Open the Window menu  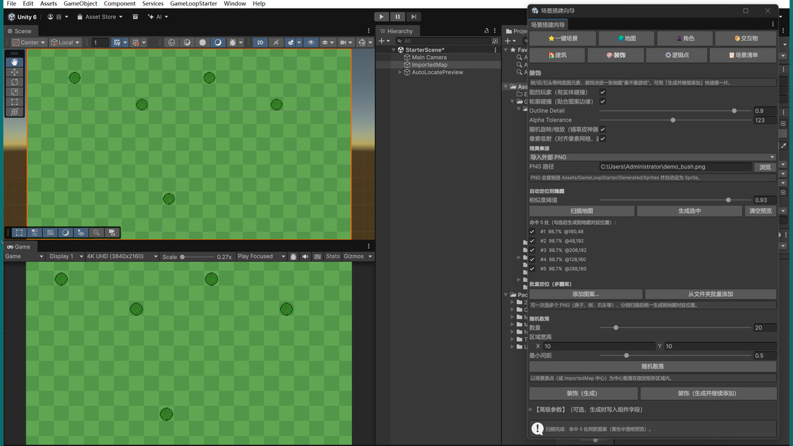pos(235,4)
